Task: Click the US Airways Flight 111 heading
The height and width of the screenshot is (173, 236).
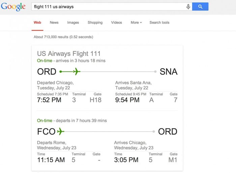Action: pyautogui.click(x=69, y=54)
